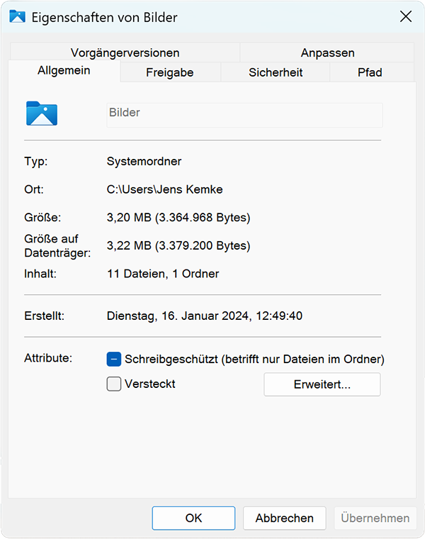Click the large Pictures folder icon

point(41,113)
